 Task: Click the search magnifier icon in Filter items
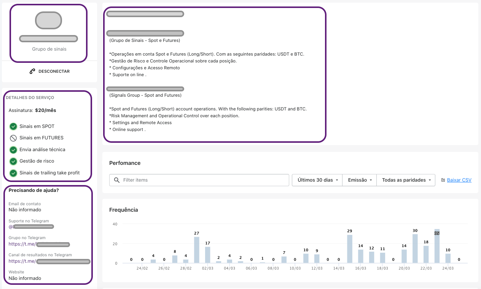click(116, 180)
